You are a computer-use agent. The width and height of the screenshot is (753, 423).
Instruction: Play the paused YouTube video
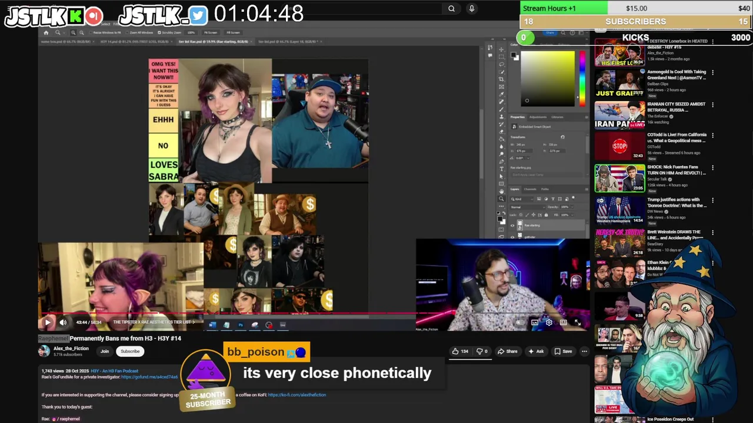pyautogui.click(x=48, y=322)
